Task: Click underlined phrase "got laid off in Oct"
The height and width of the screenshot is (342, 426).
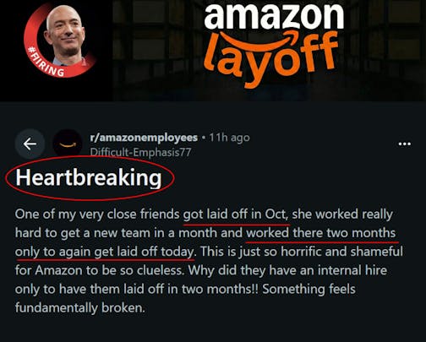Action: [x=236, y=214]
